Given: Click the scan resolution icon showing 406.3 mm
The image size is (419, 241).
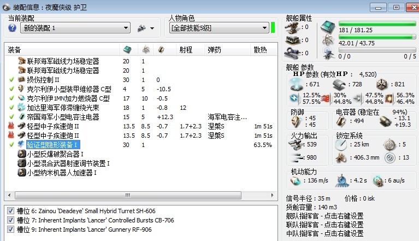Looking at the screenshot, I should pyautogui.click(x=341, y=158).
